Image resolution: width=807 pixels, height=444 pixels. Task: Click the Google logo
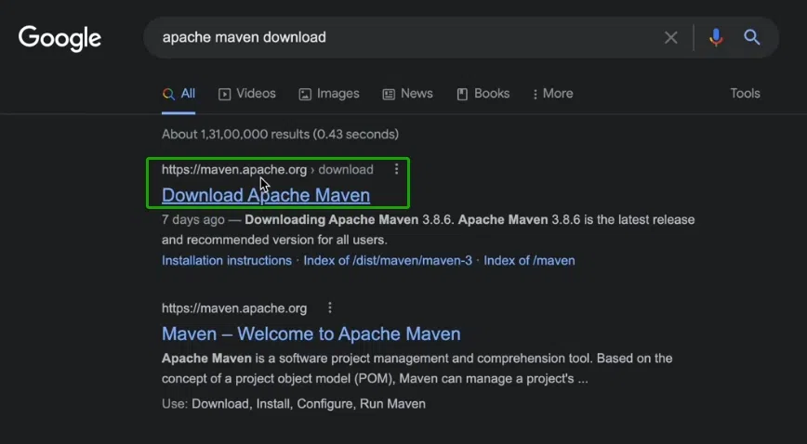click(x=60, y=38)
